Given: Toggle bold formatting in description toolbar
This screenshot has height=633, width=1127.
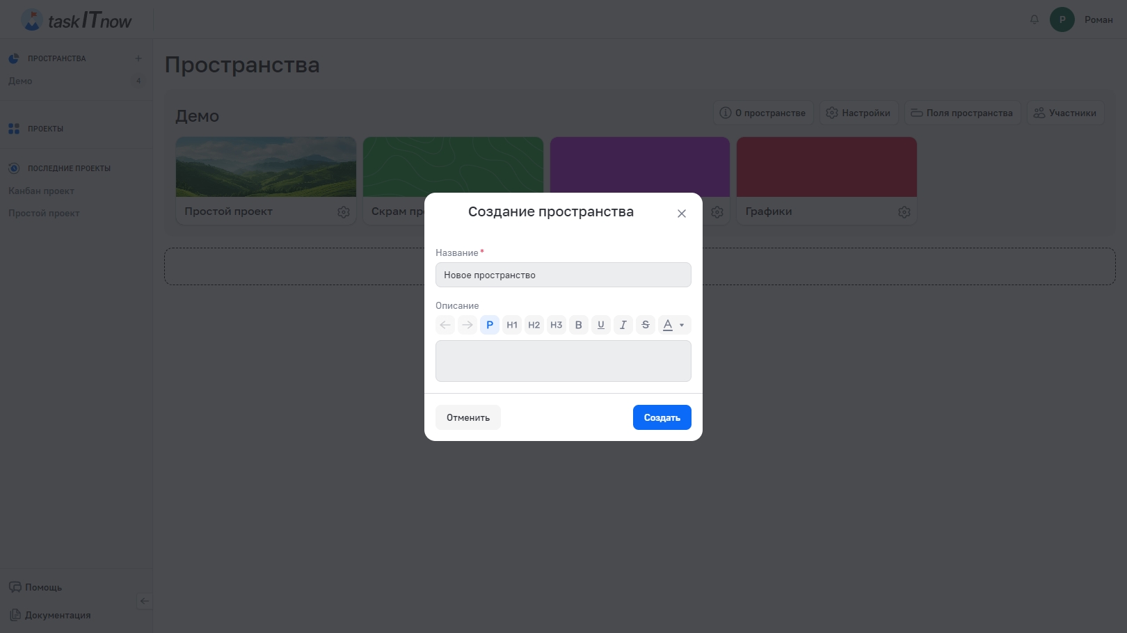Looking at the screenshot, I should click(x=578, y=325).
